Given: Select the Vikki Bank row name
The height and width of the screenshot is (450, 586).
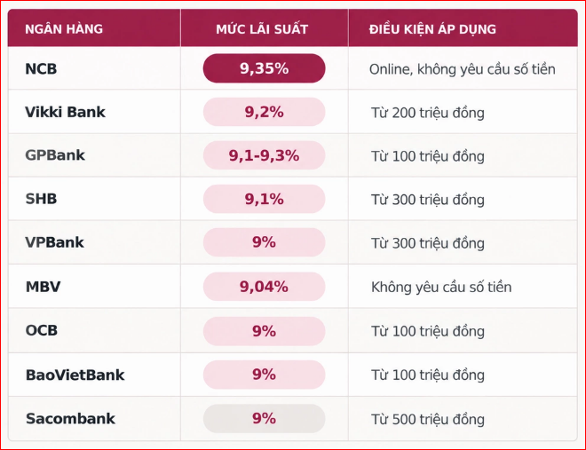Looking at the screenshot, I should (65, 112).
